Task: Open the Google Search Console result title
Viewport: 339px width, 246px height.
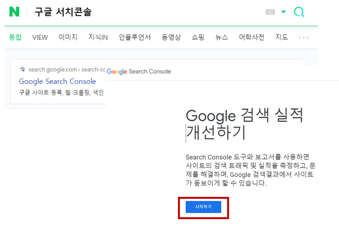Action: coord(58,81)
